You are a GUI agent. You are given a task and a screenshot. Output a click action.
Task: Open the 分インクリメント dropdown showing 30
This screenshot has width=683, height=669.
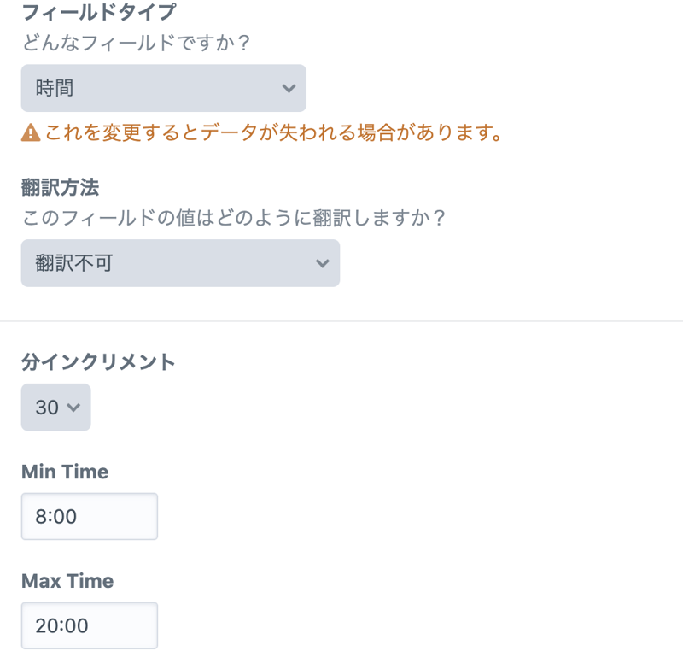[55, 408]
